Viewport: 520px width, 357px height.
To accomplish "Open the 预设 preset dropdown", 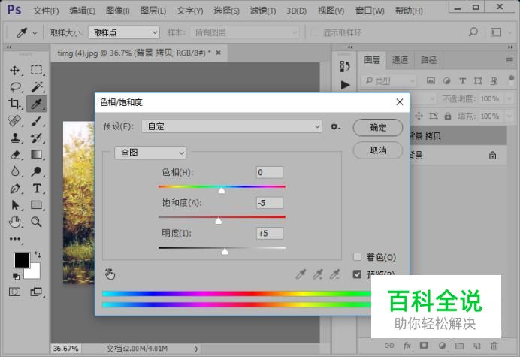I will (x=231, y=126).
